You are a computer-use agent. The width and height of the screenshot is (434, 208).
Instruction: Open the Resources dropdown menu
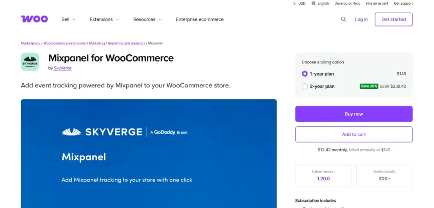point(147,19)
